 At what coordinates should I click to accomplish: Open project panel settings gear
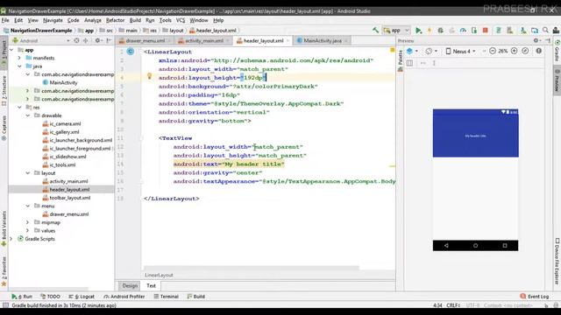97,41
